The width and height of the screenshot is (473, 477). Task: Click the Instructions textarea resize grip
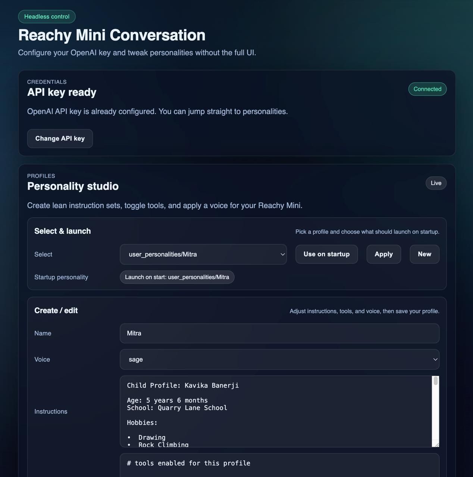pyautogui.click(x=437, y=445)
